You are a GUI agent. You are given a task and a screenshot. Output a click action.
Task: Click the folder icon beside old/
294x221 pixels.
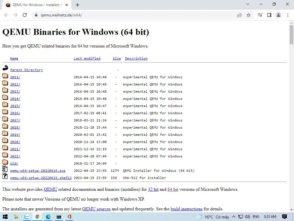[x=5, y=162]
